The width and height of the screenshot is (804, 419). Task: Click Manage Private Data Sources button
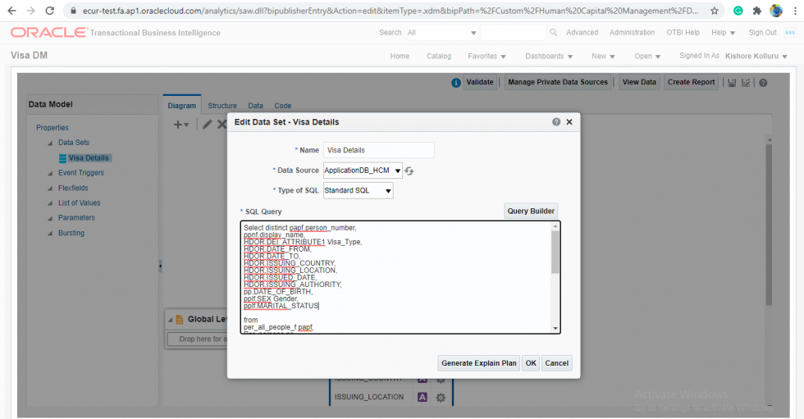(558, 82)
